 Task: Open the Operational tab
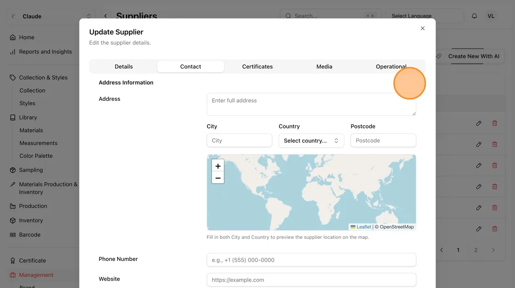coord(391,66)
